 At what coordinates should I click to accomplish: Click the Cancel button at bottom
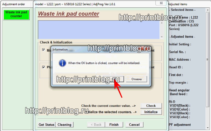(x=134, y=125)
